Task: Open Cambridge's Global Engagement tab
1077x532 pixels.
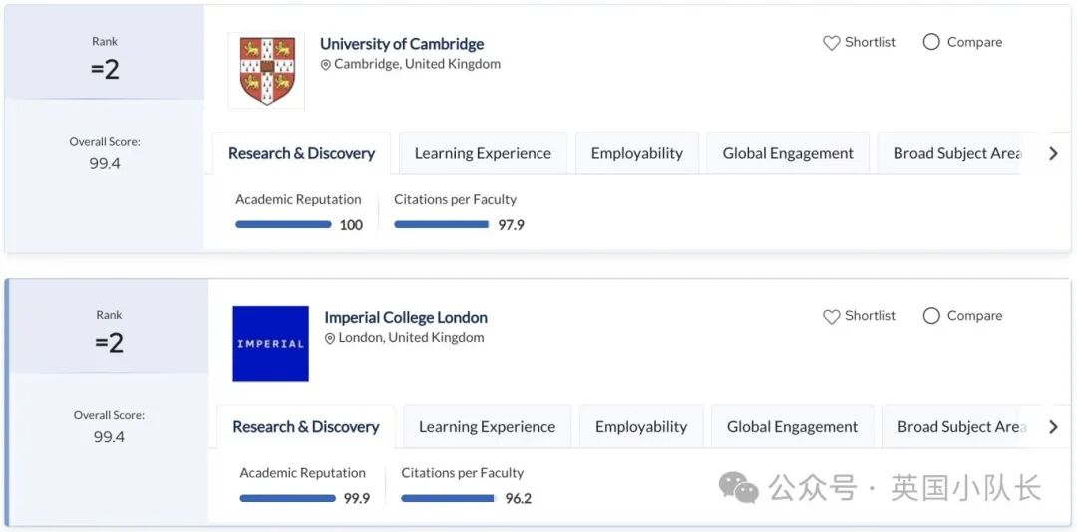Action: coord(788,153)
